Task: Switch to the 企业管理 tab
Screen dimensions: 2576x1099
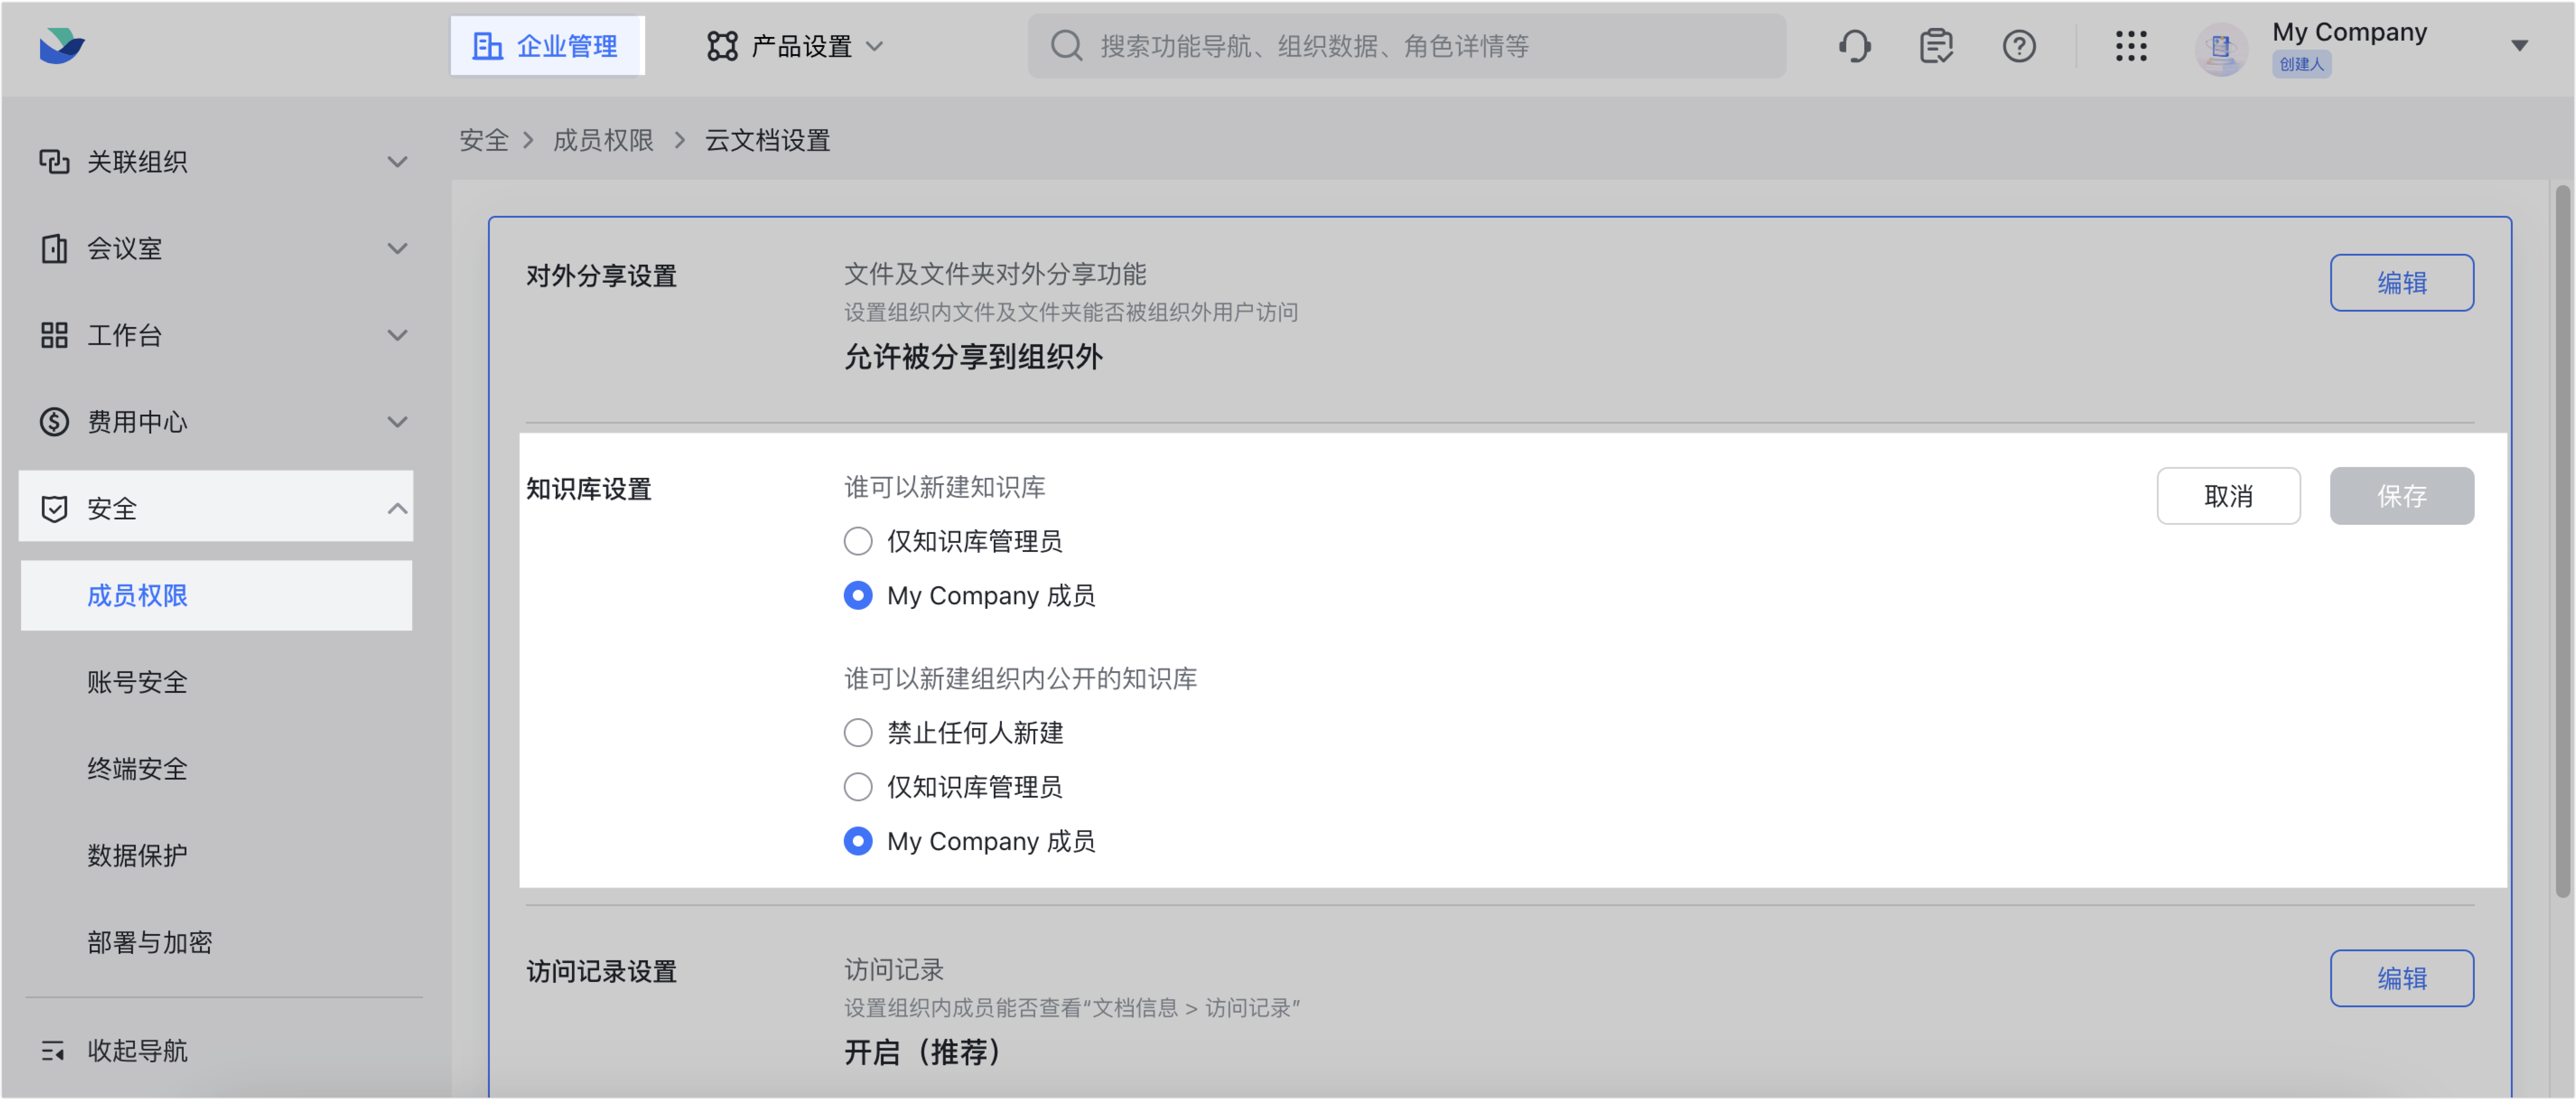Action: point(547,46)
